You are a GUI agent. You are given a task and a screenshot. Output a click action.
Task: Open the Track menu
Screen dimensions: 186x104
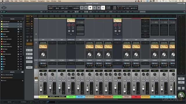click(21, 1)
